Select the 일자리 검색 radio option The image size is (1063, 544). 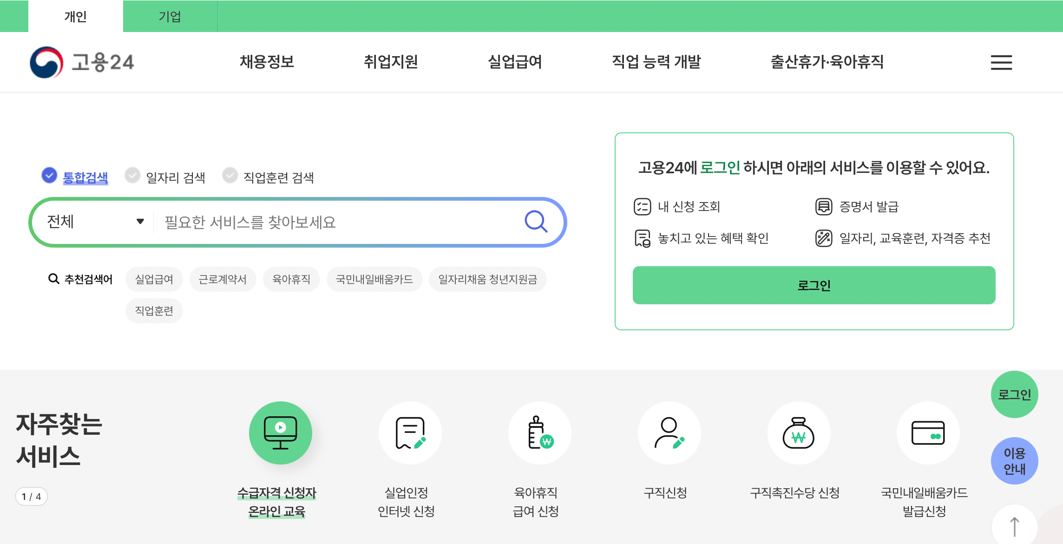click(x=132, y=176)
